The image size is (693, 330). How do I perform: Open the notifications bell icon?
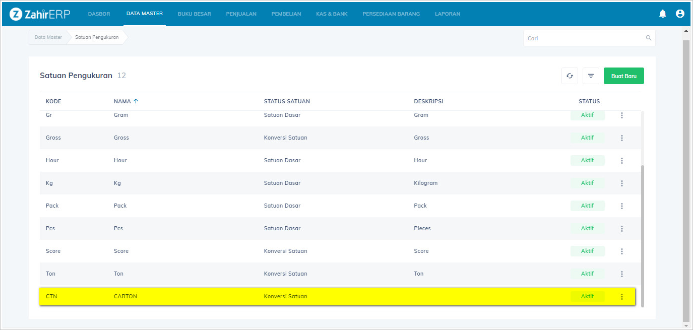tap(663, 14)
